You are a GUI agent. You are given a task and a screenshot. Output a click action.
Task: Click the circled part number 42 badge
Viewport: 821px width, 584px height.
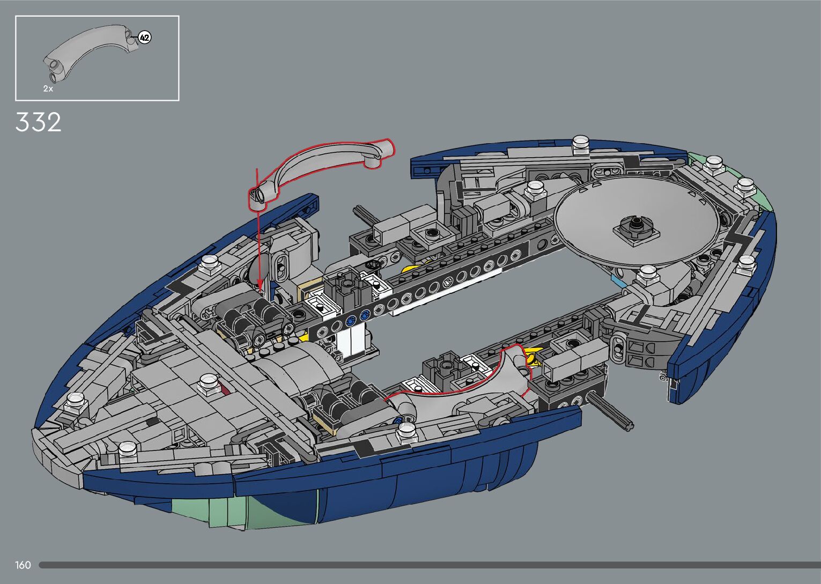[x=144, y=38]
